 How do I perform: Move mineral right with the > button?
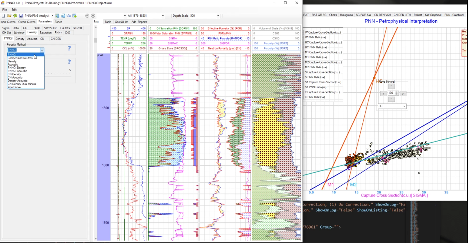coord(403,94)
